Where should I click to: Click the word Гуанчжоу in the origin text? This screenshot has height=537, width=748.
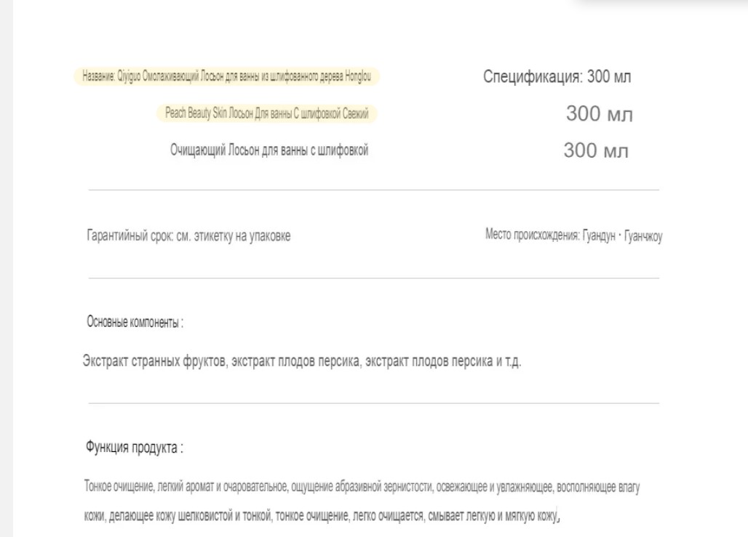643,236
